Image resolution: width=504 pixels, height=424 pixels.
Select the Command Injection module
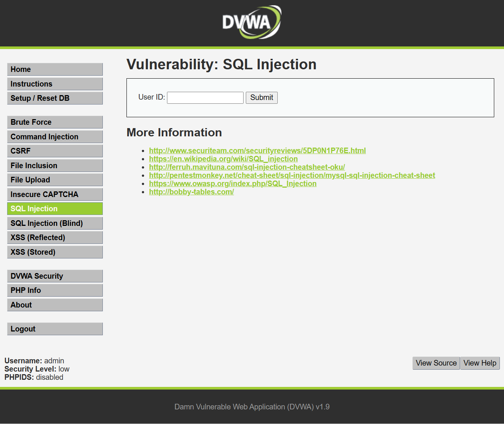pos(55,136)
